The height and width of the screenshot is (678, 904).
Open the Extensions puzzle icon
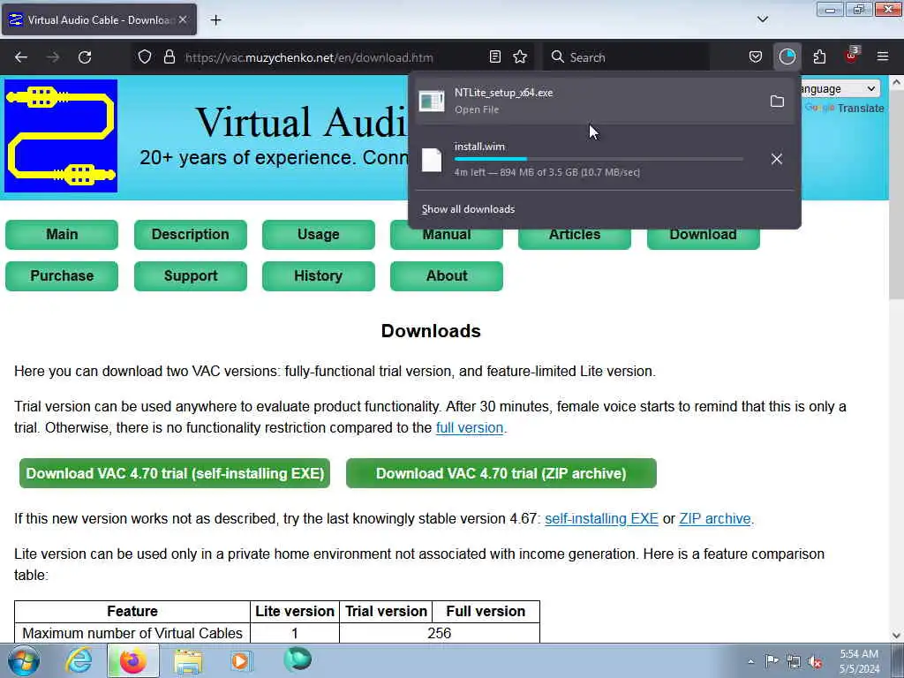click(819, 56)
